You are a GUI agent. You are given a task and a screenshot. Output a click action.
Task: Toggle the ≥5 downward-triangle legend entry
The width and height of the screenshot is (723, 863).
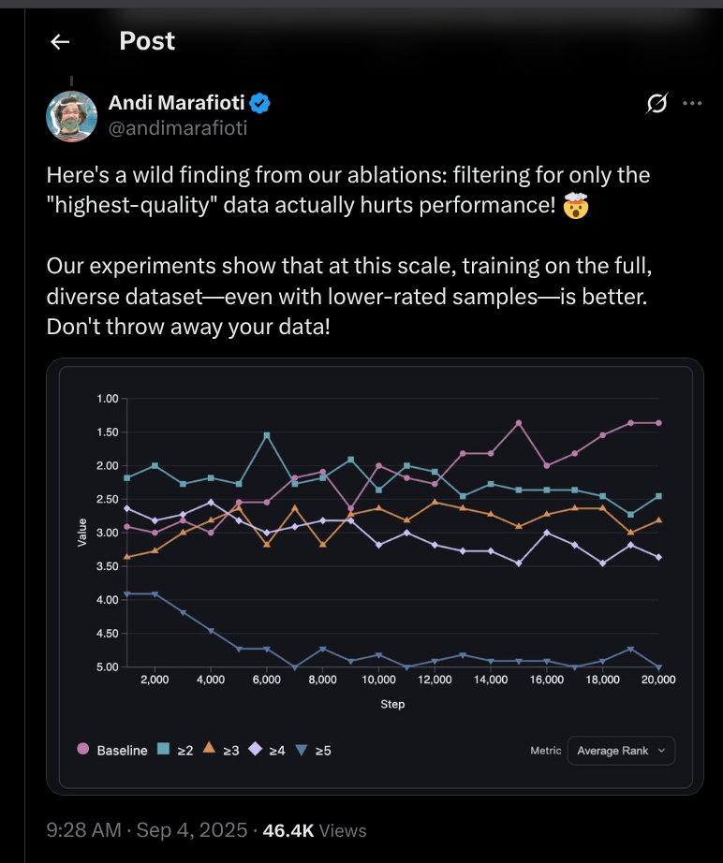(313, 750)
